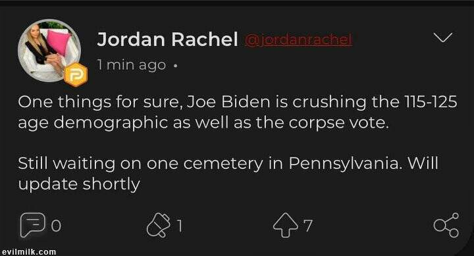Click the upvote count showing 7
474x256 pixels.
point(307,226)
